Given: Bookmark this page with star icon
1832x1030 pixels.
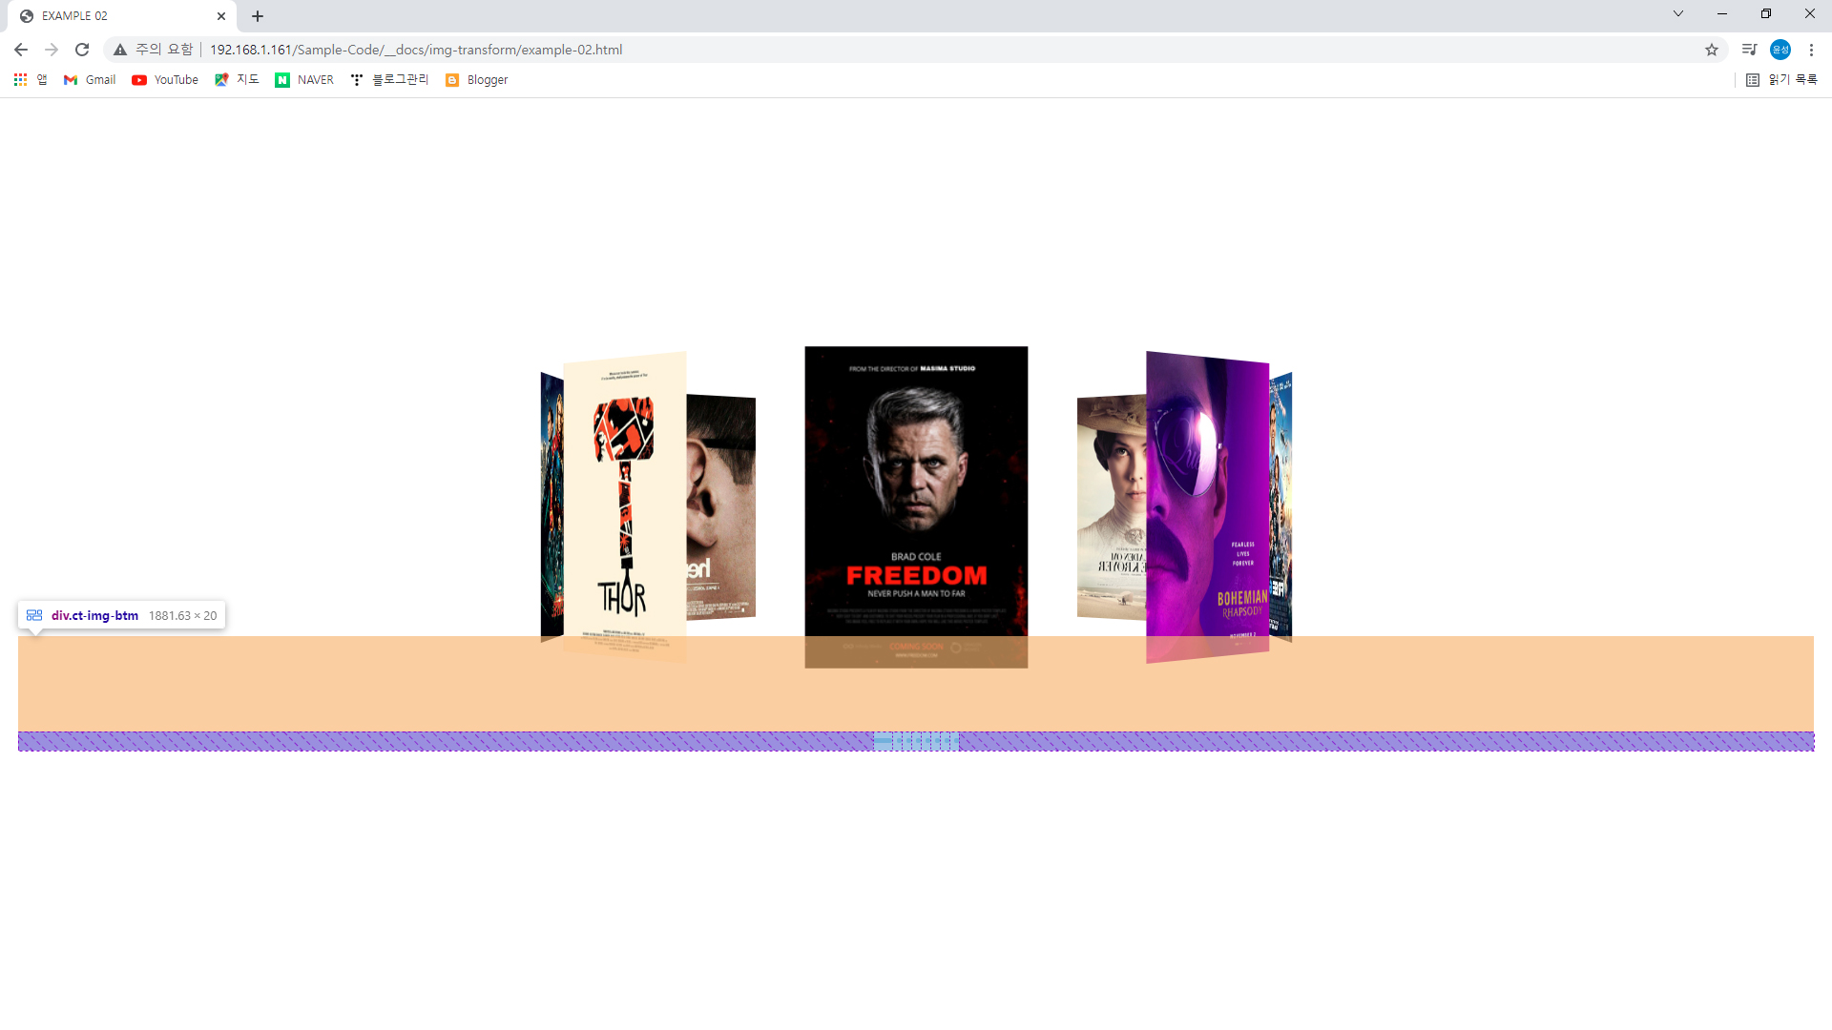Looking at the screenshot, I should (1712, 50).
